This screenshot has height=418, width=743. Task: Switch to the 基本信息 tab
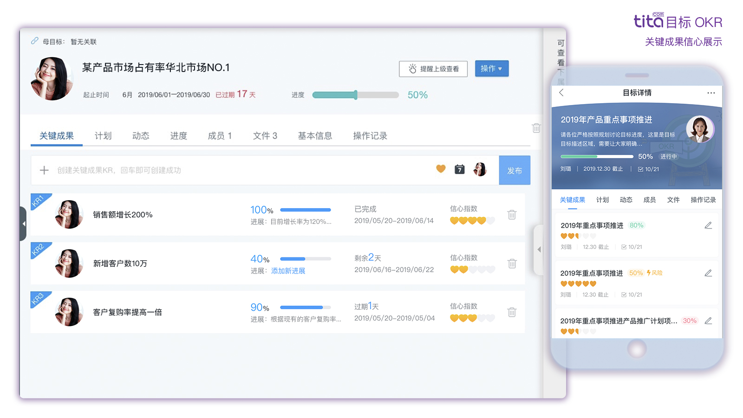click(x=315, y=136)
